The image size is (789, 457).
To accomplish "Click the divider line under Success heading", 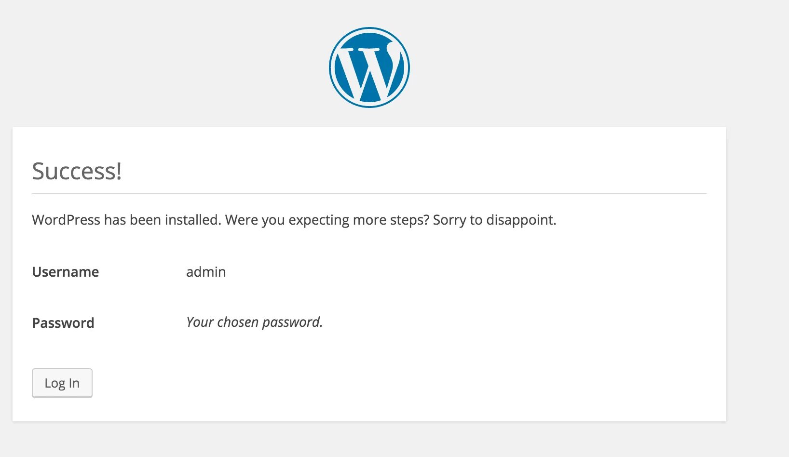I will pyautogui.click(x=369, y=193).
